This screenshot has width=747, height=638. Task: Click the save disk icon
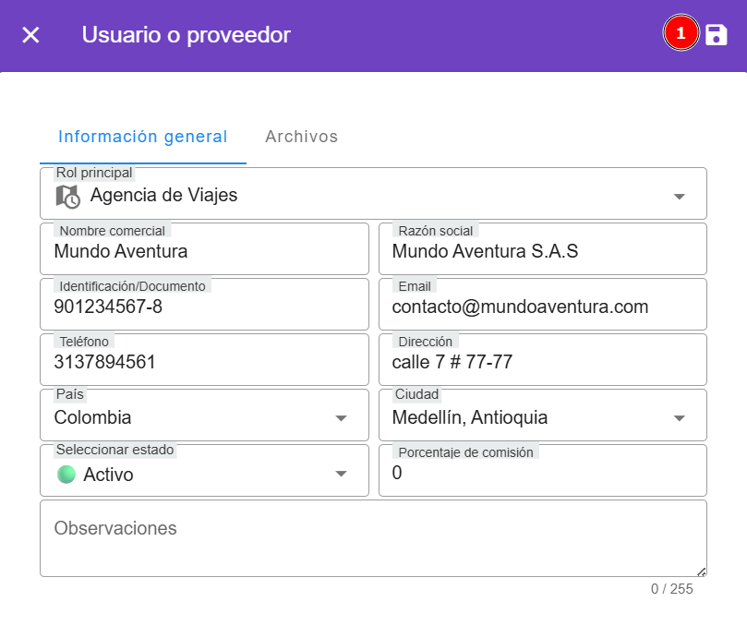coord(717,35)
